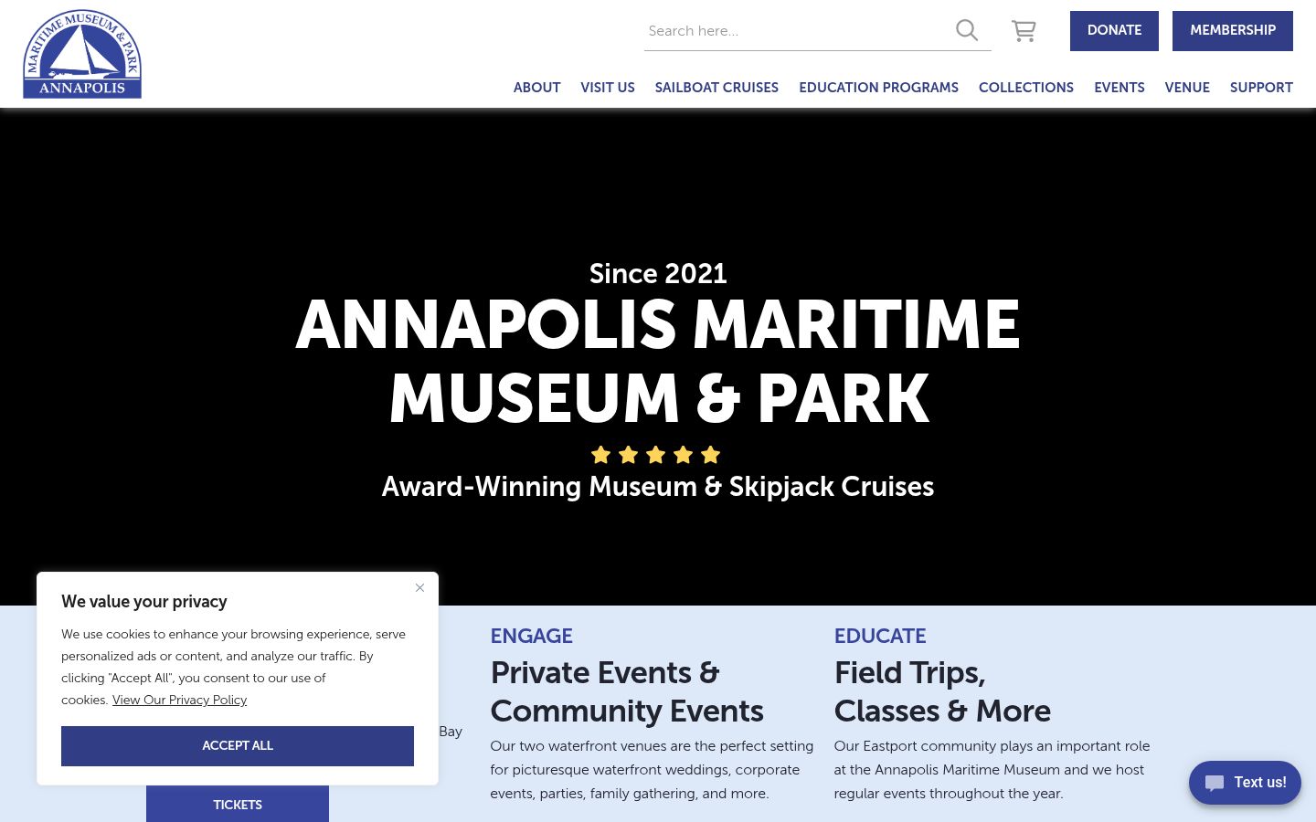Click the TICKETS button

coord(238,805)
